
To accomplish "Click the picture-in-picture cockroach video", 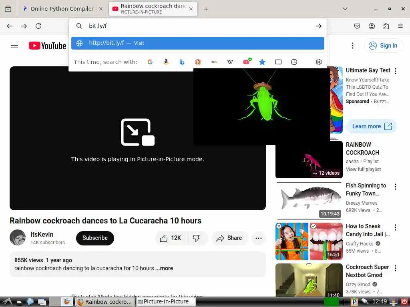I will (x=261, y=106).
